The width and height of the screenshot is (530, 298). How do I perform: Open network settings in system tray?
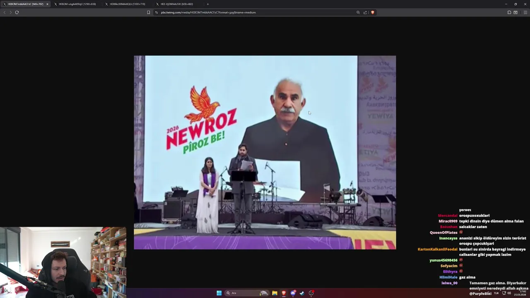pyautogui.click(x=504, y=293)
